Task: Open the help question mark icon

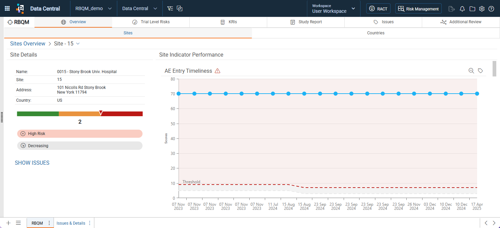Action: 491,9
